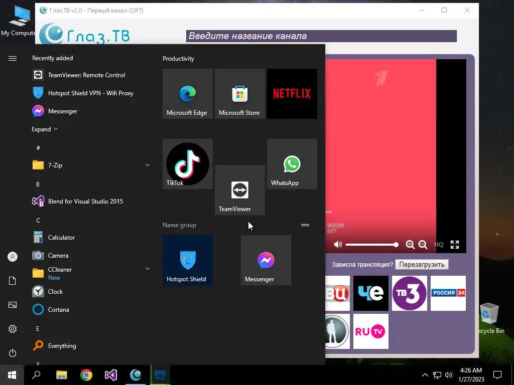Viewport: 514px width, 385px height.
Task: Open TeamViewer: Remote Control from recently added
Action: [91, 75]
